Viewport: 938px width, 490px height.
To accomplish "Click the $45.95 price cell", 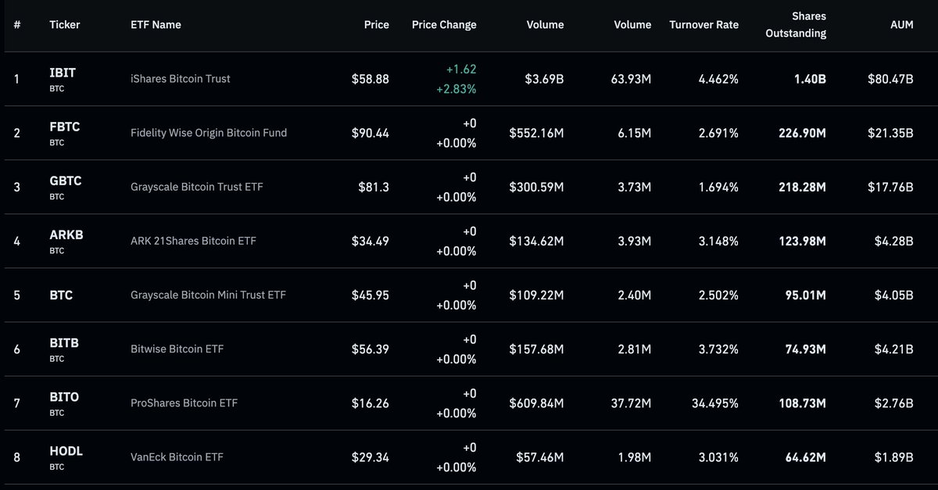I will (370, 295).
